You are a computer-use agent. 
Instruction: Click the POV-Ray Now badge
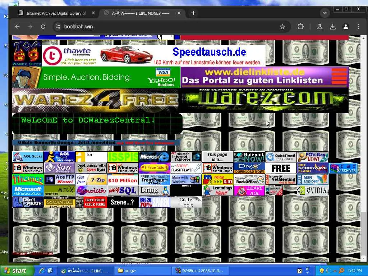pyautogui.click(x=313, y=157)
